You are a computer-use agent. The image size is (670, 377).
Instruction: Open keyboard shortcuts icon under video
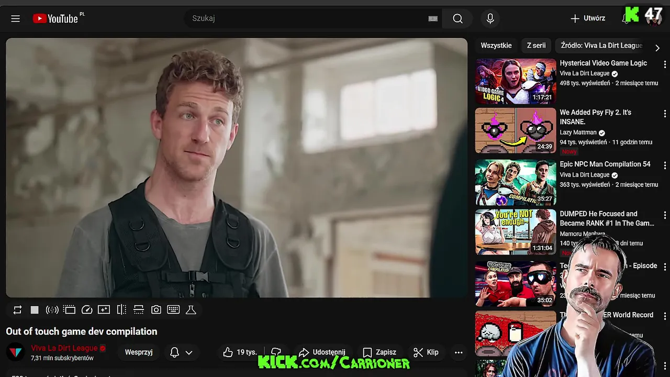(x=173, y=310)
